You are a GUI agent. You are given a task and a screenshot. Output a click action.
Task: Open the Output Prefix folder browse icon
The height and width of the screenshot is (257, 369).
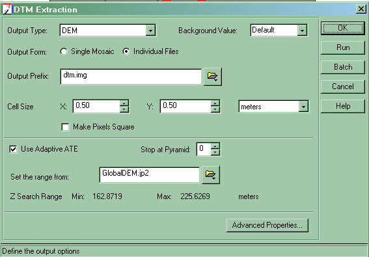pos(213,77)
